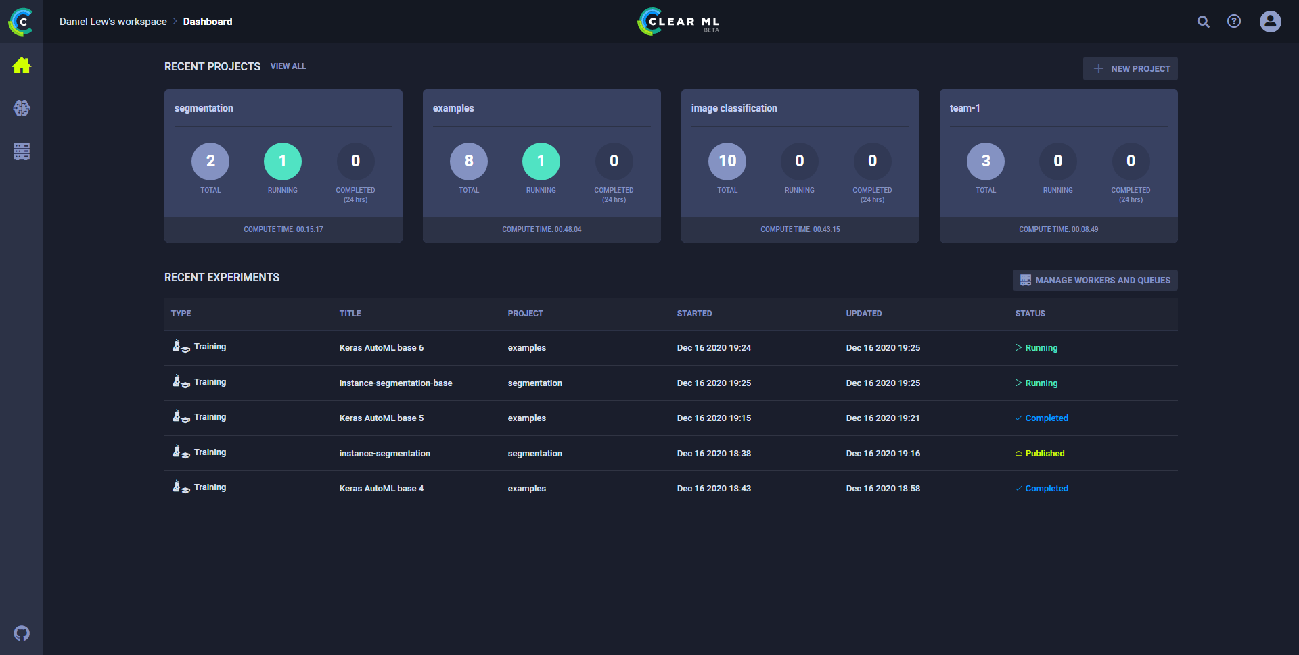Click the Updated column header
This screenshot has width=1299, height=655.
[x=864, y=314]
